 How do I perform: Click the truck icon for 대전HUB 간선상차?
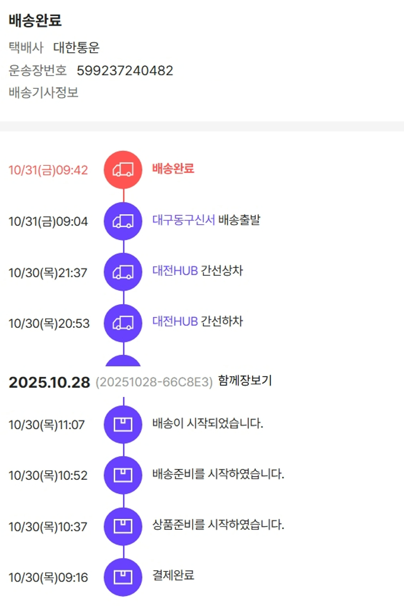tap(123, 272)
